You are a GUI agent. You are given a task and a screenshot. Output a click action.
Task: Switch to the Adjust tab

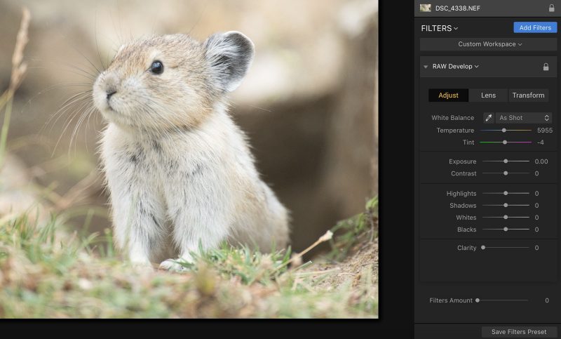tap(448, 95)
